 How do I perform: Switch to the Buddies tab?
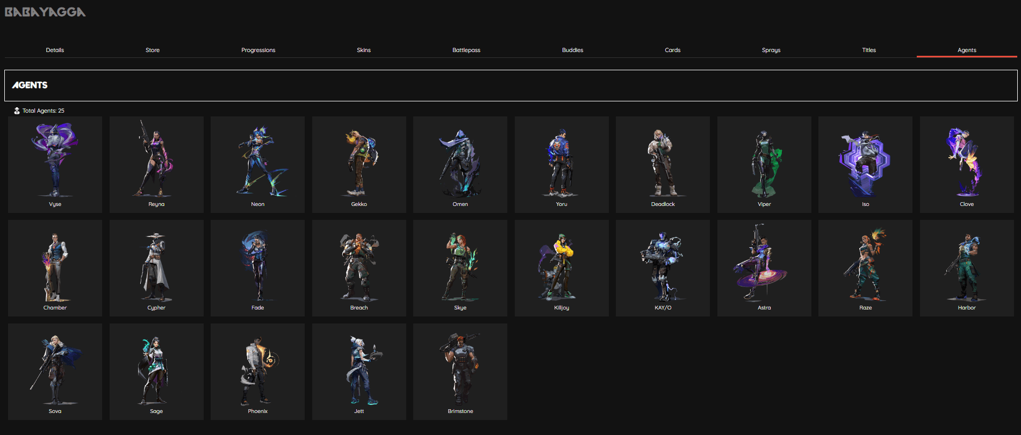click(x=572, y=50)
